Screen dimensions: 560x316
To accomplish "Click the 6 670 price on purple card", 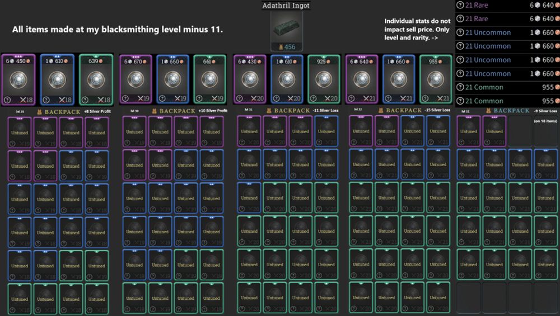I will [x=136, y=62].
